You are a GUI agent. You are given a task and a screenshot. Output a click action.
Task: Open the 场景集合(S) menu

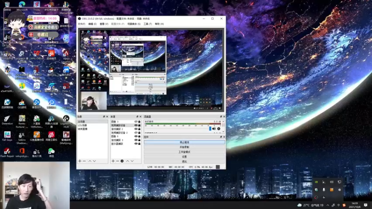coord(134,24)
